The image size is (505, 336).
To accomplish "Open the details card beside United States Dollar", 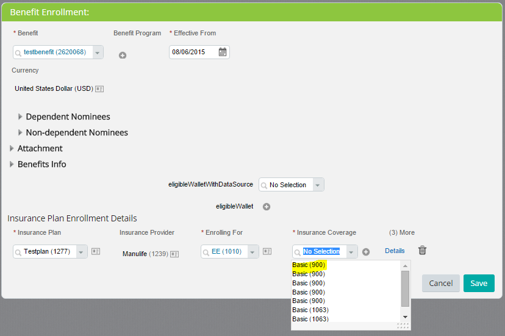I will pyautogui.click(x=99, y=89).
